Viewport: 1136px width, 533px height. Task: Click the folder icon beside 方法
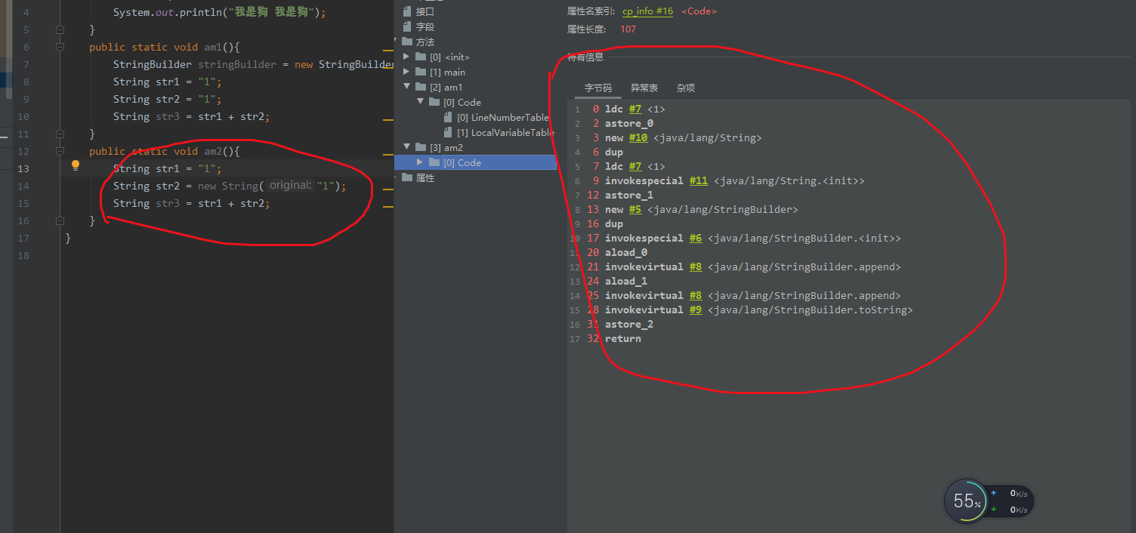[x=407, y=42]
